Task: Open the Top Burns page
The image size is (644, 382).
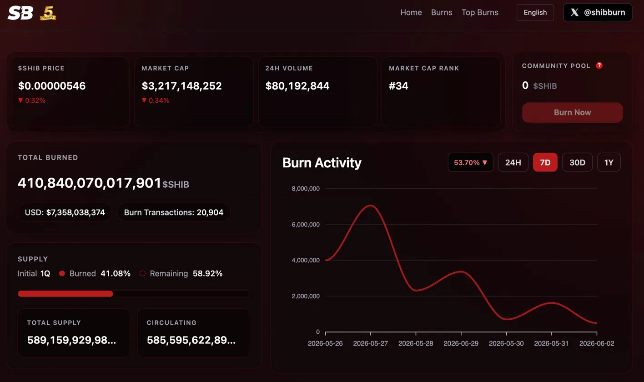Action: coord(480,13)
